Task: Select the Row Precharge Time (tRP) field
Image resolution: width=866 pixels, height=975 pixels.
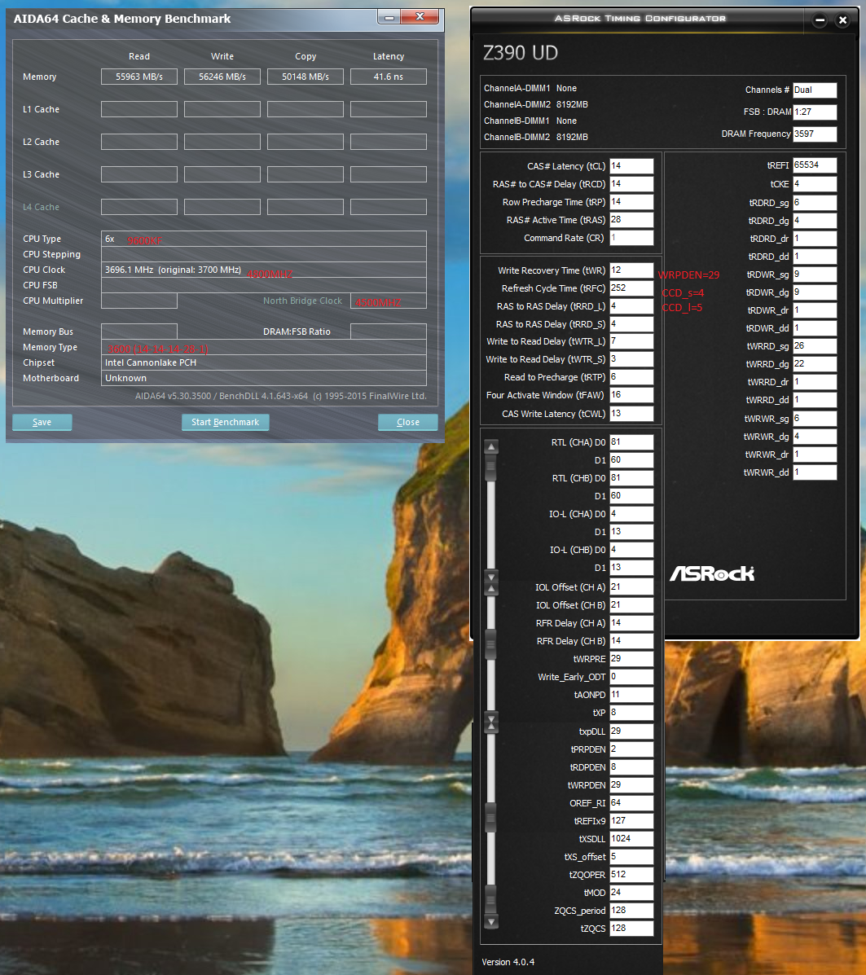Action: pyautogui.click(x=631, y=202)
